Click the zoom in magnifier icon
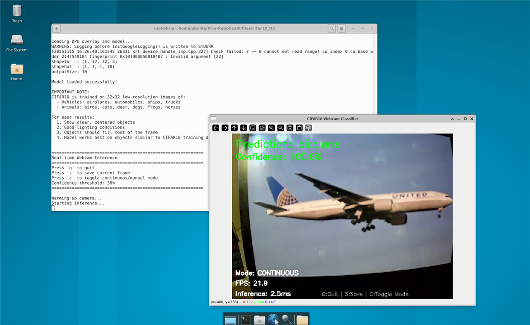 coord(271,128)
